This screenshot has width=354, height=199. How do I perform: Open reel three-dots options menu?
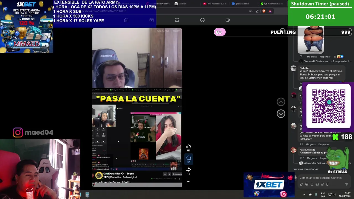189,181
